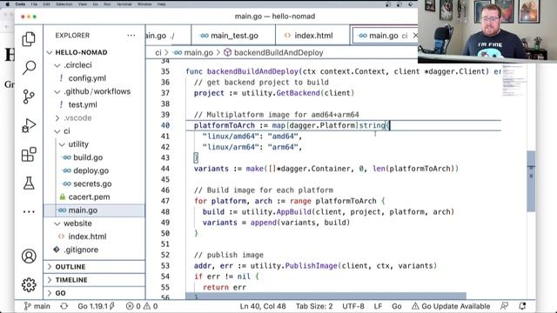
Task: Click the LF line ending indicator
Action: tap(378, 306)
